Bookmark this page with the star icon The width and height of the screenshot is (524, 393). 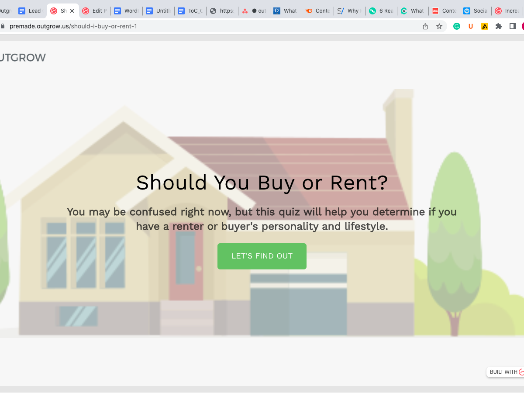(x=439, y=26)
